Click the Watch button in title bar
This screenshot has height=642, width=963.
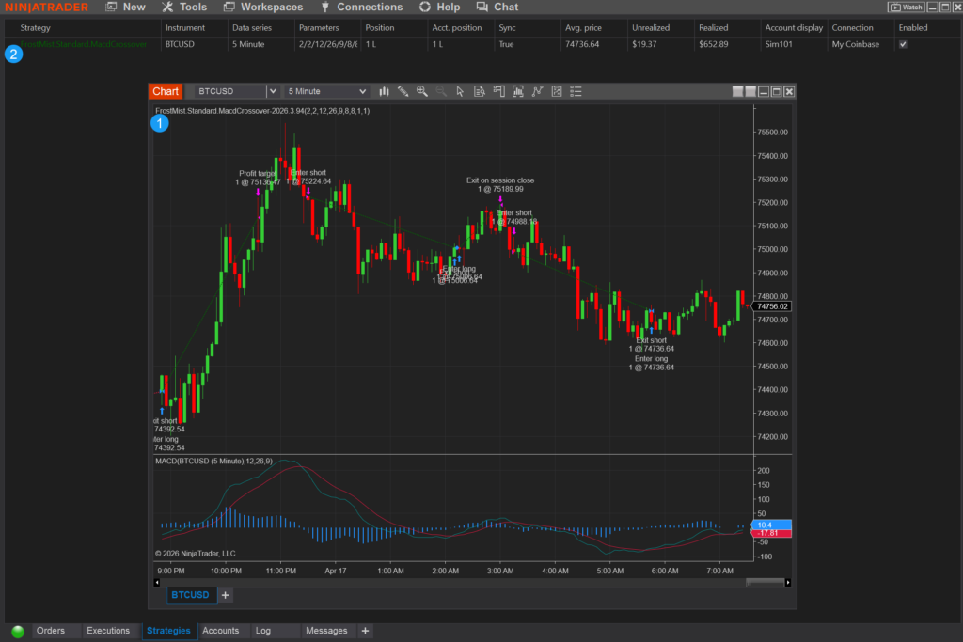pos(907,7)
